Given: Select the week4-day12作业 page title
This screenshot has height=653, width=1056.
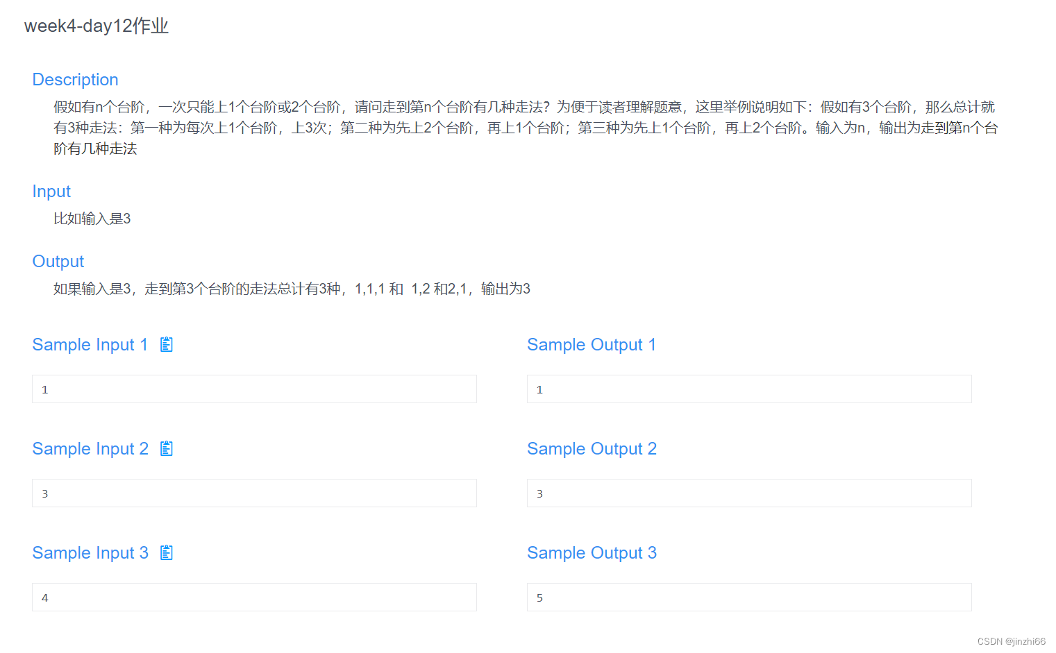Looking at the screenshot, I should click(x=97, y=26).
